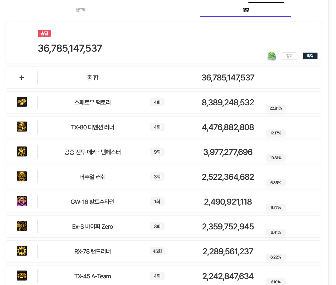Click the Ex-S 바이퍼 Zero skill icon

pos(22,226)
